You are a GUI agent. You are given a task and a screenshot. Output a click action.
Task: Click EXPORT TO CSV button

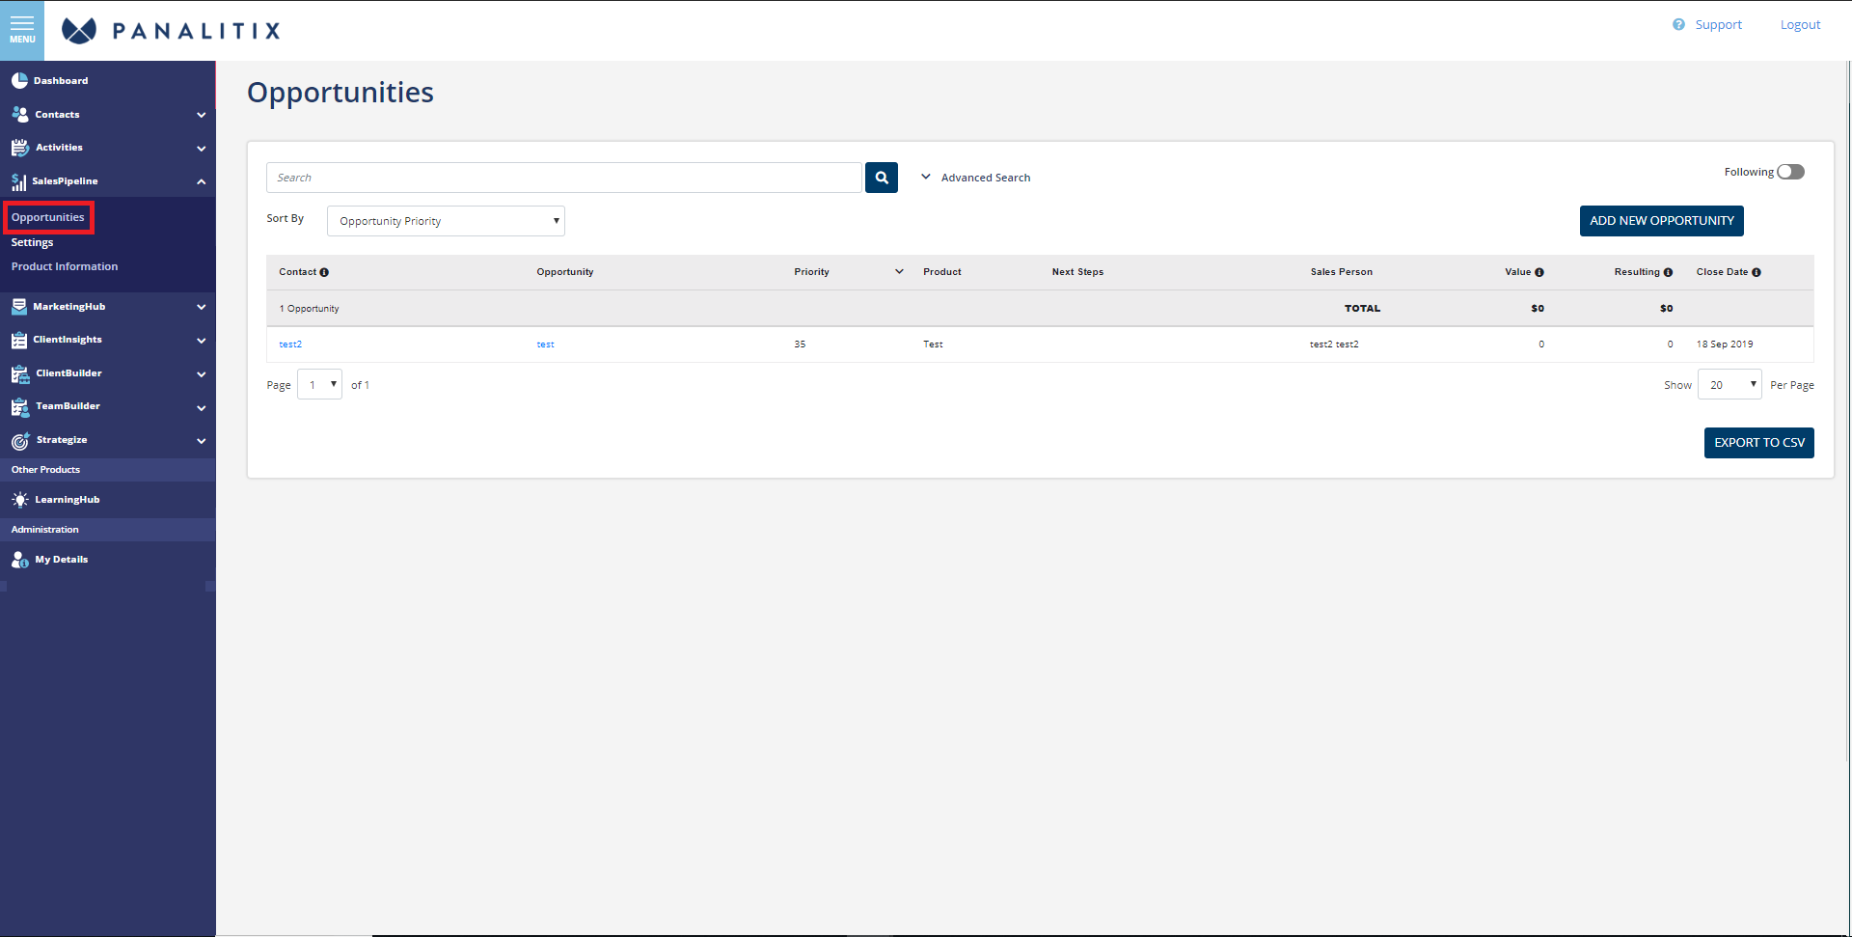(x=1758, y=443)
